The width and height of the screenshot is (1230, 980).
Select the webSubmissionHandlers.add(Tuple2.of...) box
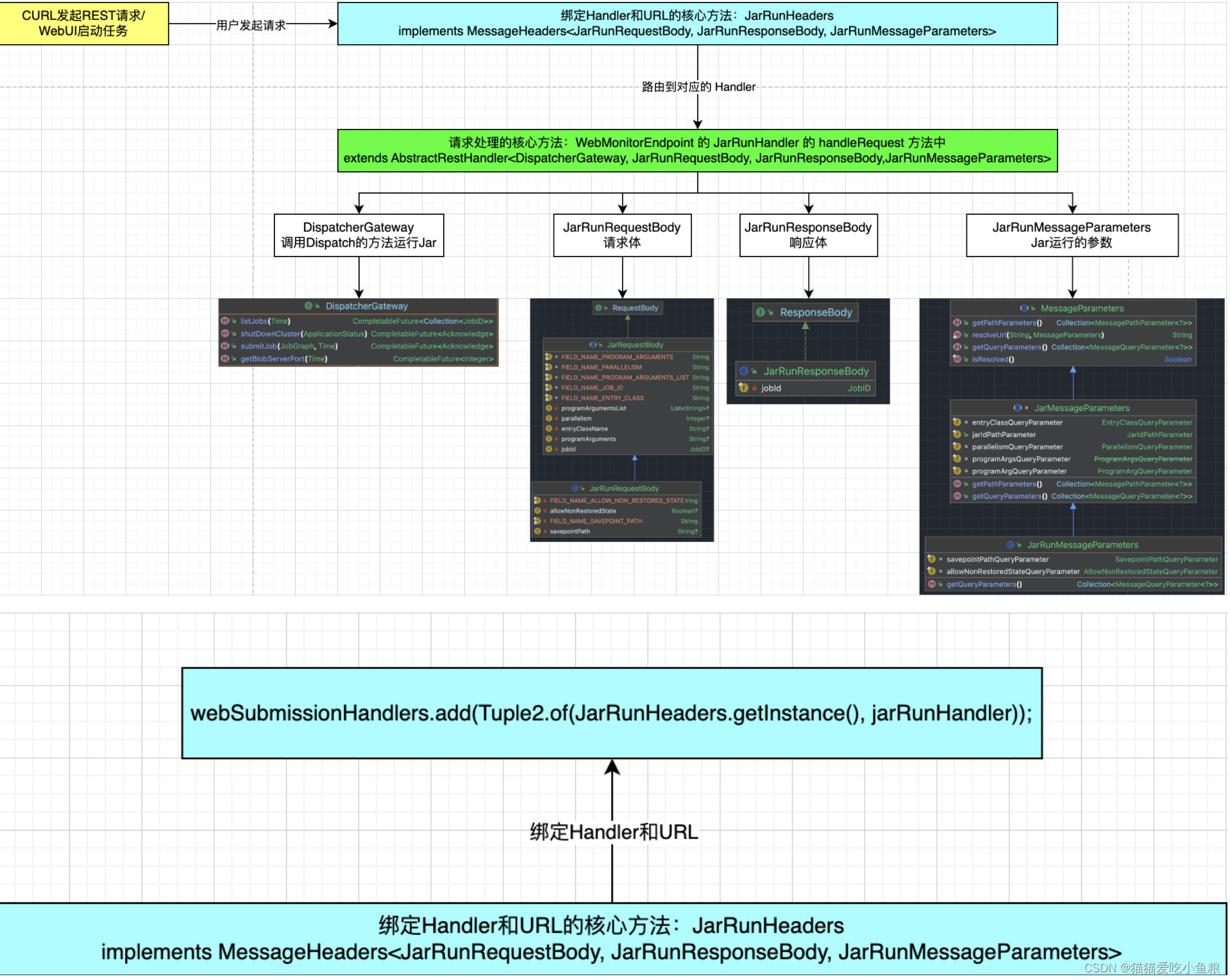pos(612,714)
